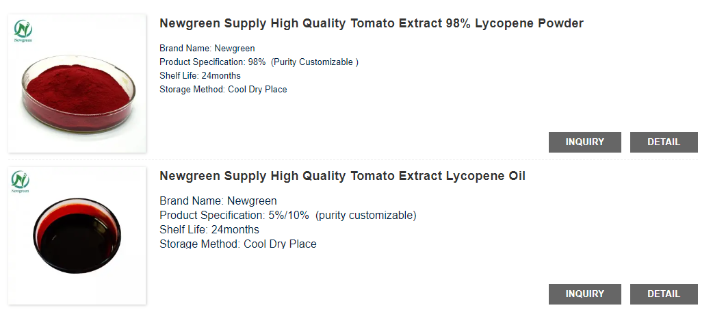Click the "(purity customizable)" note for the oil
This screenshot has width=713, height=310.
(365, 216)
